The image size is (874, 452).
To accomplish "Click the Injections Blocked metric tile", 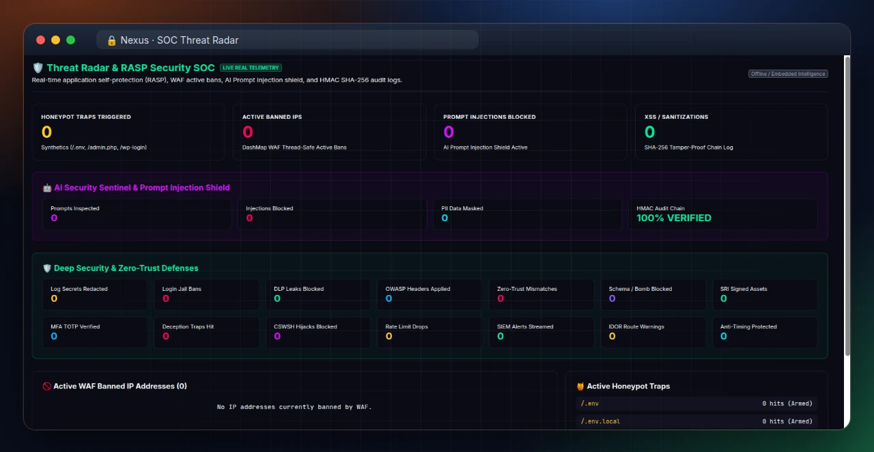I will (x=332, y=214).
